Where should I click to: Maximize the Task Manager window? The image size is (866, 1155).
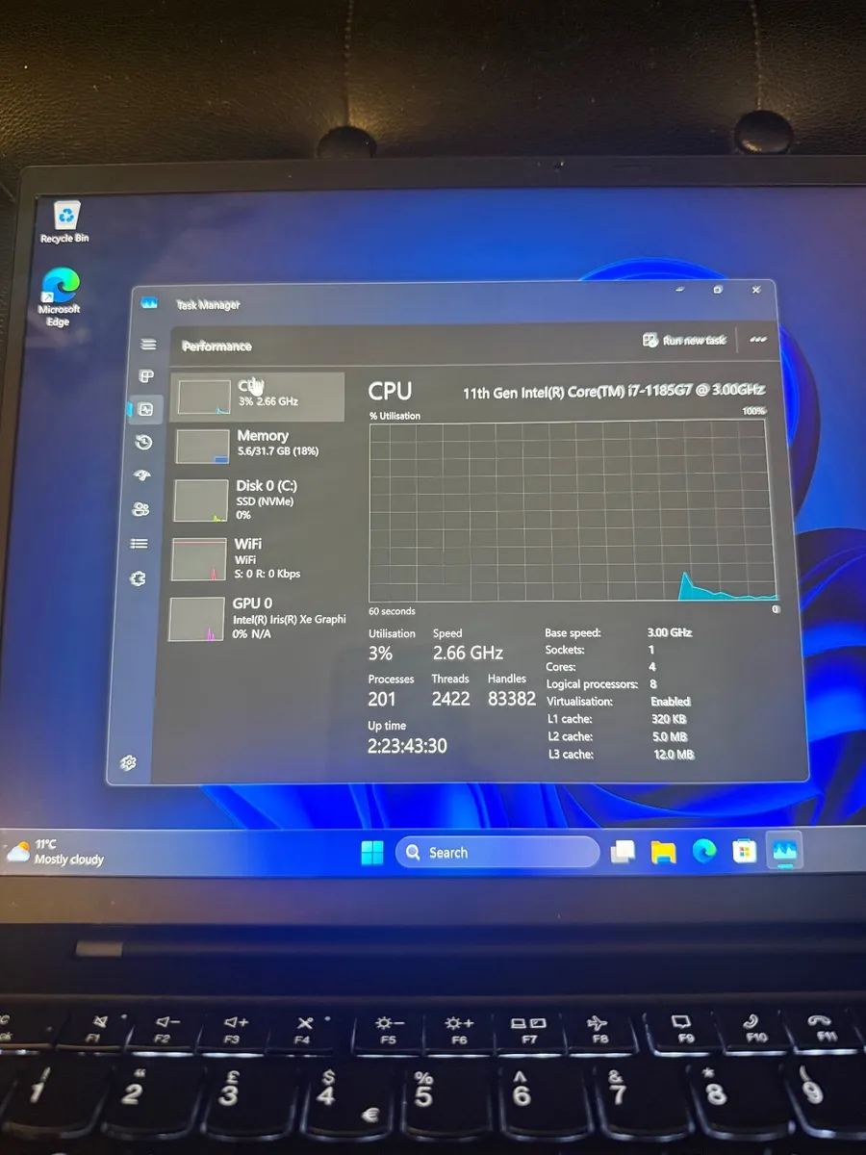pos(718,290)
